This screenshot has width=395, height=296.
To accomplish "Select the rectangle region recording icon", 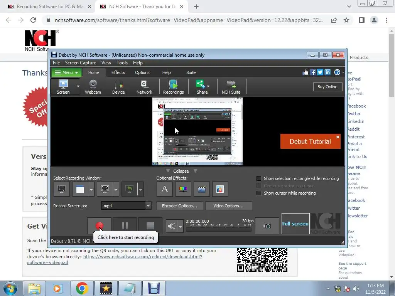I will 105,189.
